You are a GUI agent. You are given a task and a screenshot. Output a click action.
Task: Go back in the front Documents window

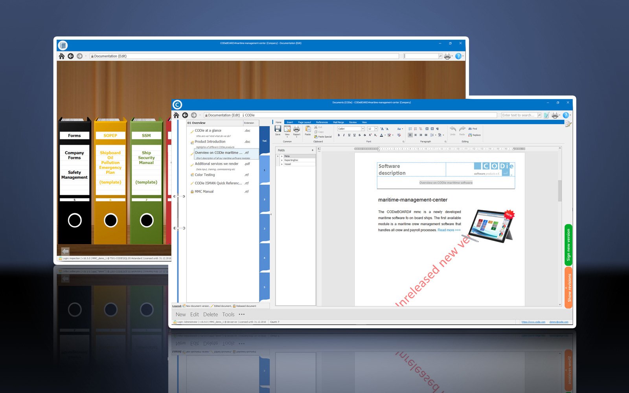point(185,115)
